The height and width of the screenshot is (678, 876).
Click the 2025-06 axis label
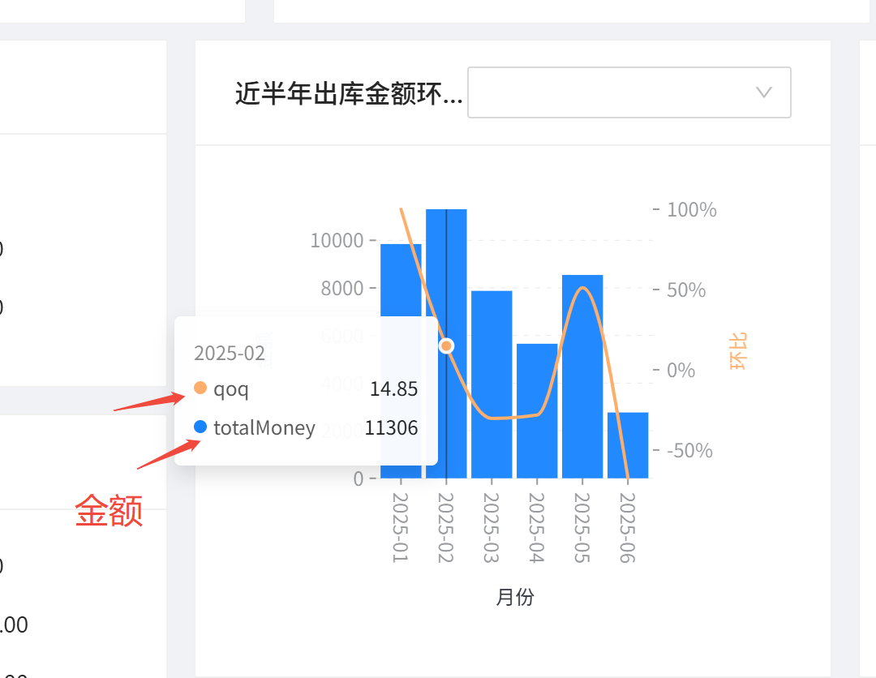pyautogui.click(x=629, y=523)
